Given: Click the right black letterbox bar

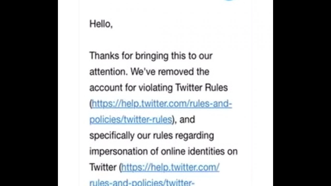Looking at the screenshot, I should [302, 93].
